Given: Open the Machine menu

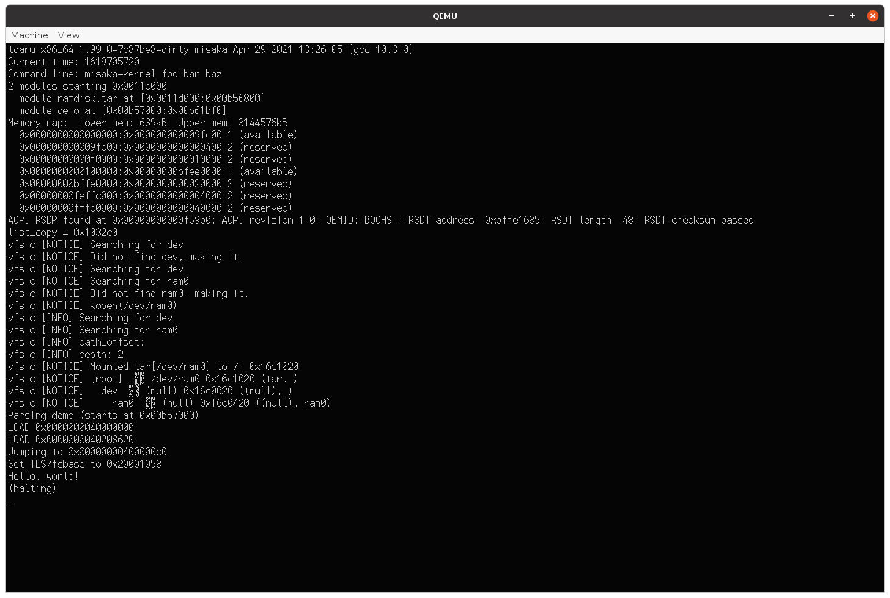Looking at the screenshot, I should click(29, 35).
